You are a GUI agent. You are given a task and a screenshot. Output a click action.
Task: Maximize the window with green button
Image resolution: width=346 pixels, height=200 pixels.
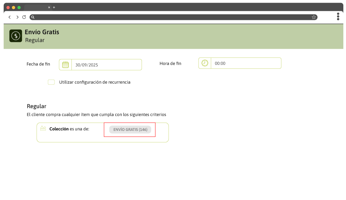click(19, 7)
